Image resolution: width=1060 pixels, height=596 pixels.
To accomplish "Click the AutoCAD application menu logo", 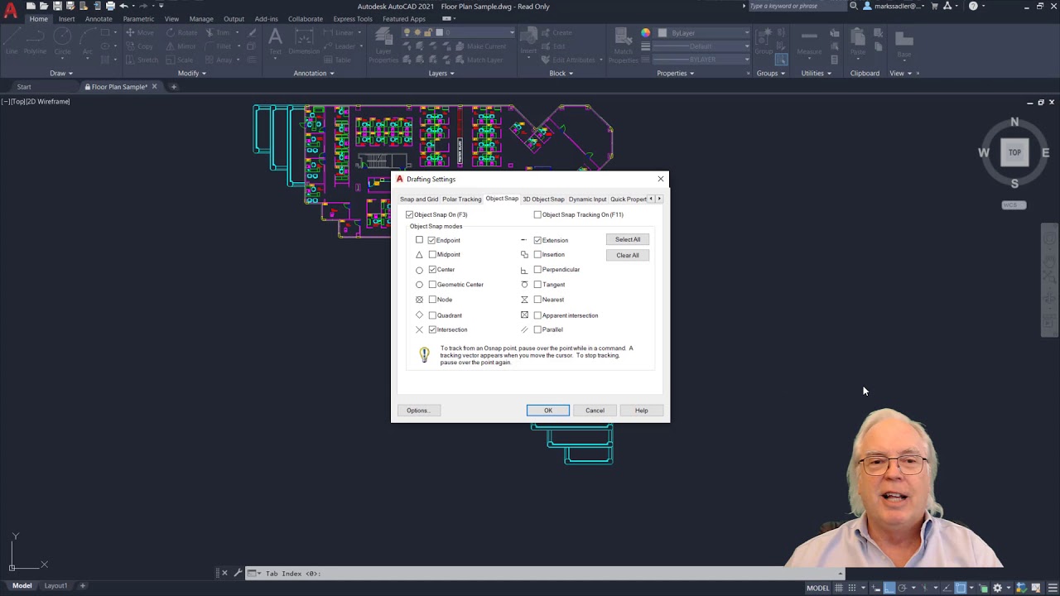I will (x=11, y=11).
